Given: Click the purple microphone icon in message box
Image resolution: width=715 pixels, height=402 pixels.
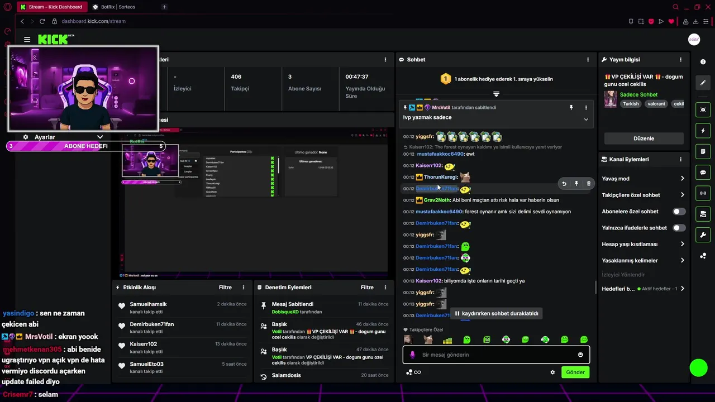Looking at the screenshot, I should (x=413, y=355).
